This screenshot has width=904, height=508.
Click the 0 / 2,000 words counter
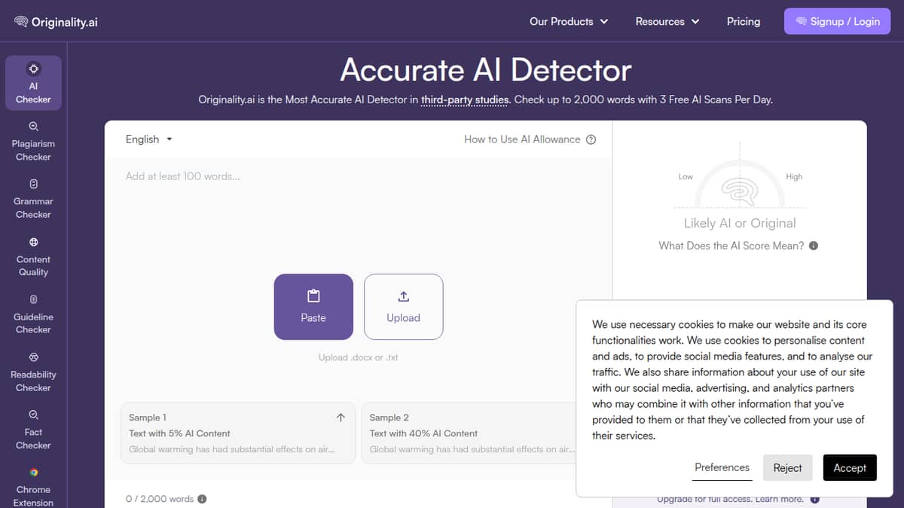coord(160,499)
